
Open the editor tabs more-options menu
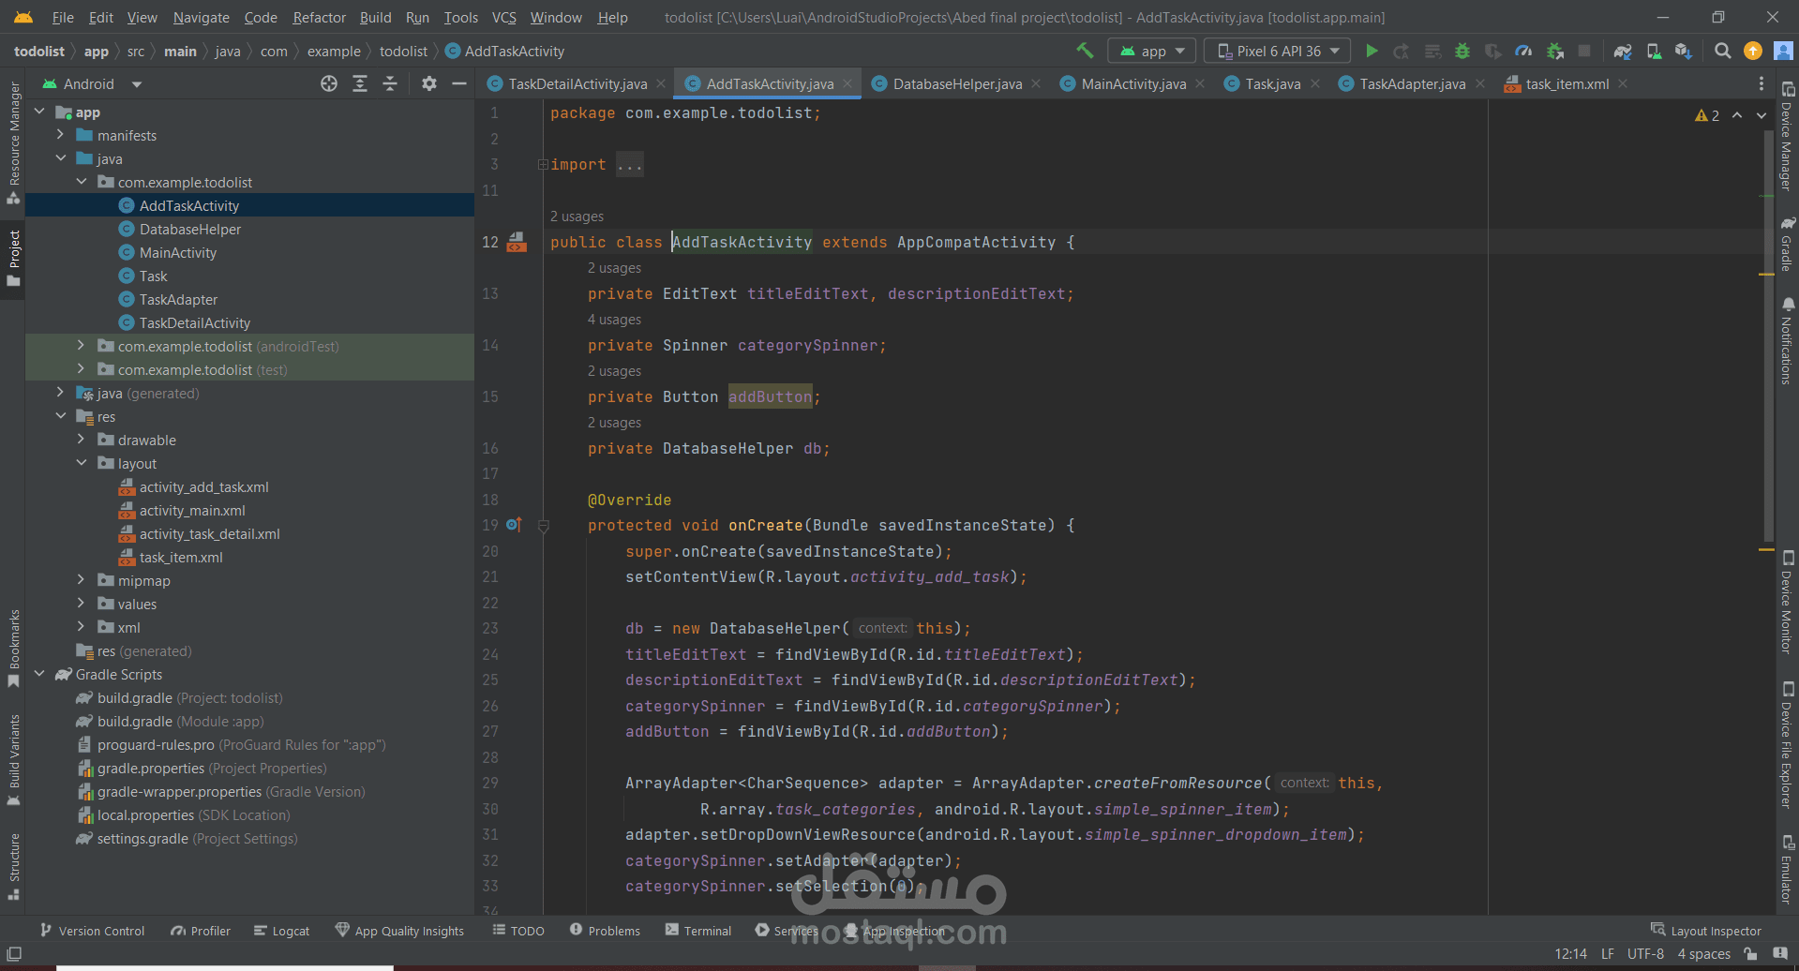click(1762, 83)
